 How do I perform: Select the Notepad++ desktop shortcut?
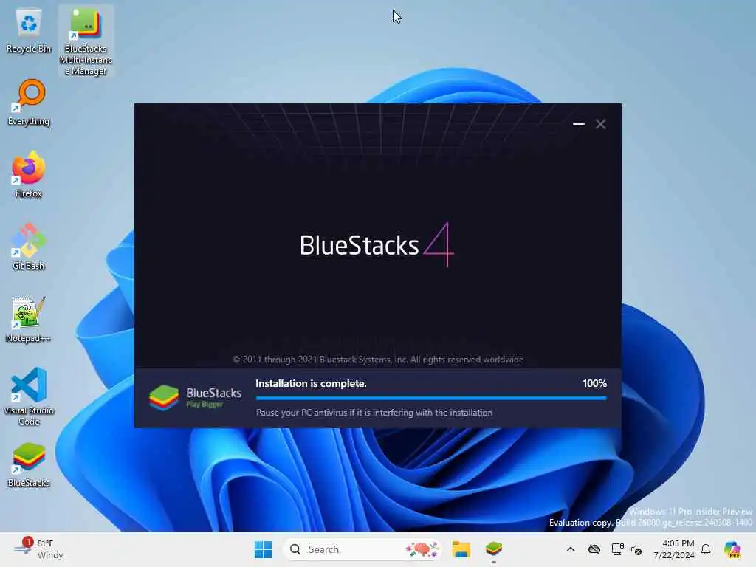tap(29, 319)
